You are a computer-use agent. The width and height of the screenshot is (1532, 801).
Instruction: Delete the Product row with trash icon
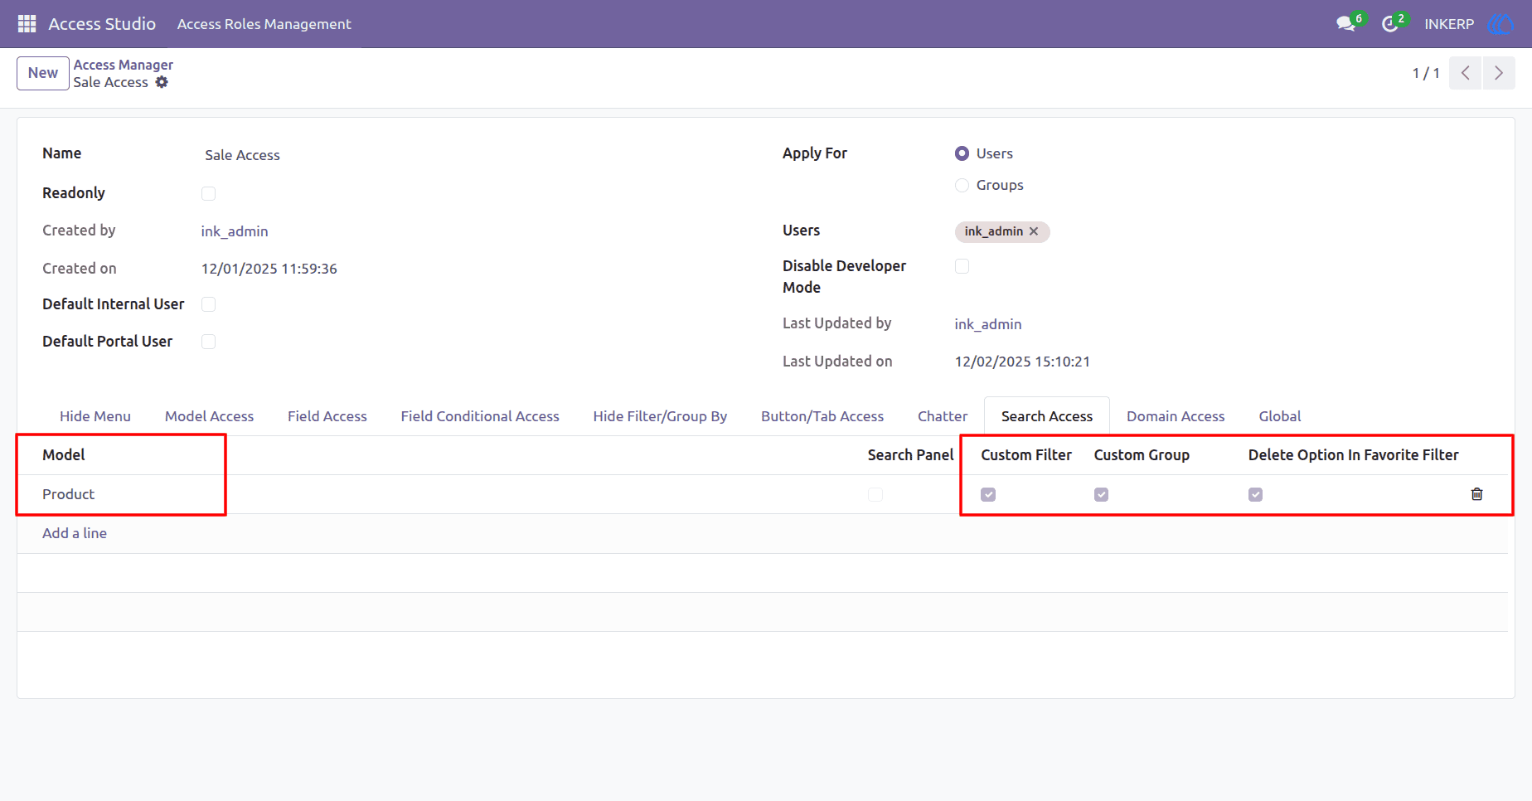pyautogui.click(x=1476, y=494)
